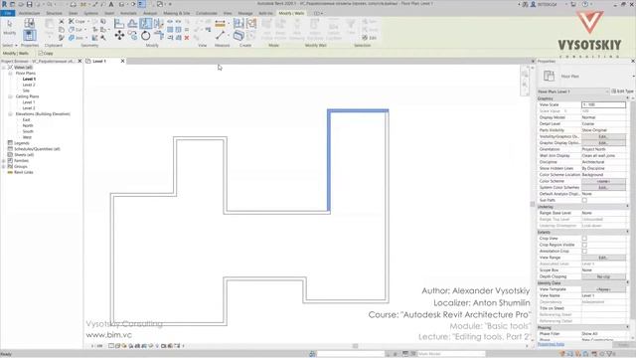Toggle the Copy option checkbox

click(41, 53)
